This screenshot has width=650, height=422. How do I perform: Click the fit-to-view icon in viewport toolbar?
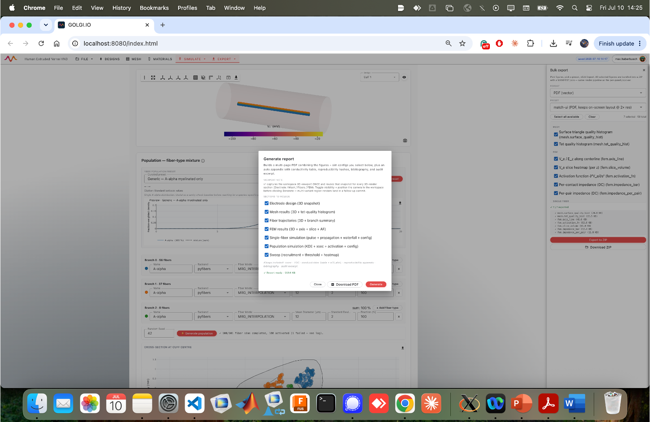[153, 77]
